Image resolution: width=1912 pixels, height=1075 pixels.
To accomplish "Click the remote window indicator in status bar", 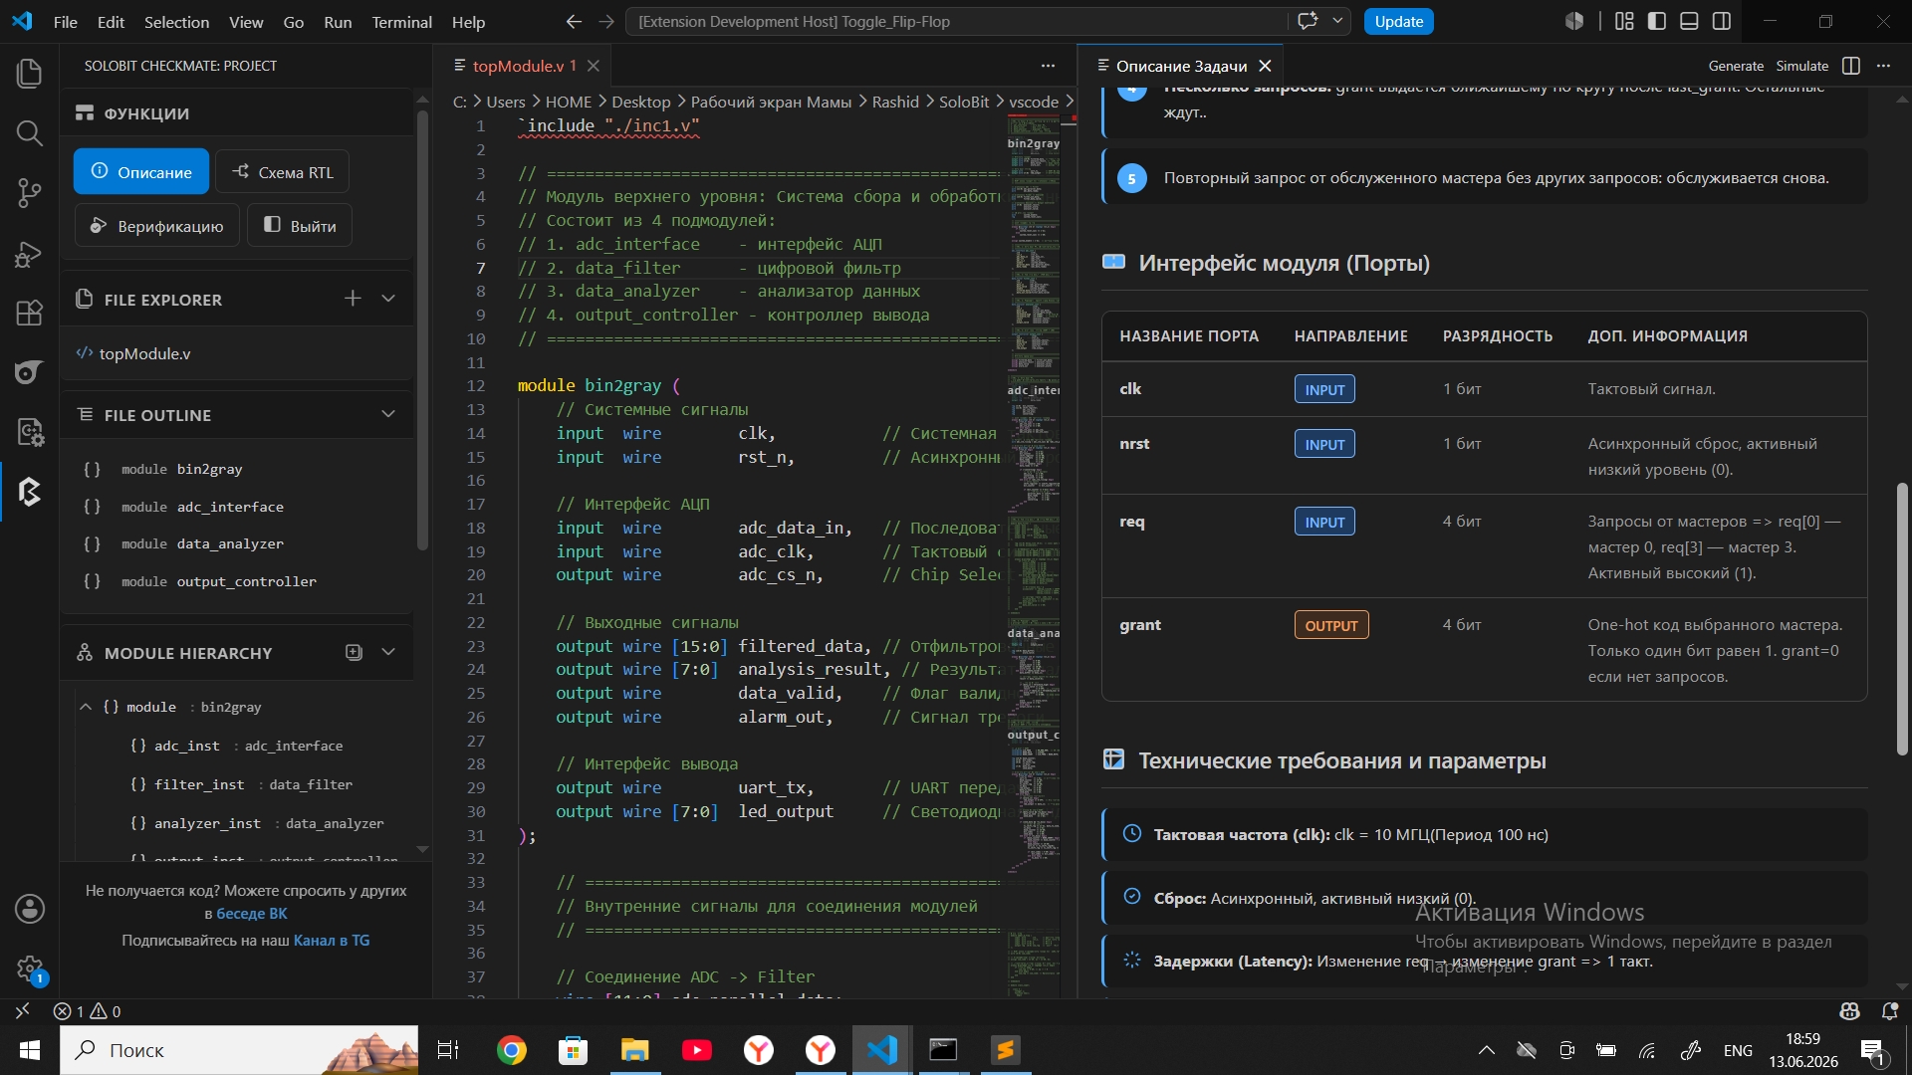I will coord(22,1011).
